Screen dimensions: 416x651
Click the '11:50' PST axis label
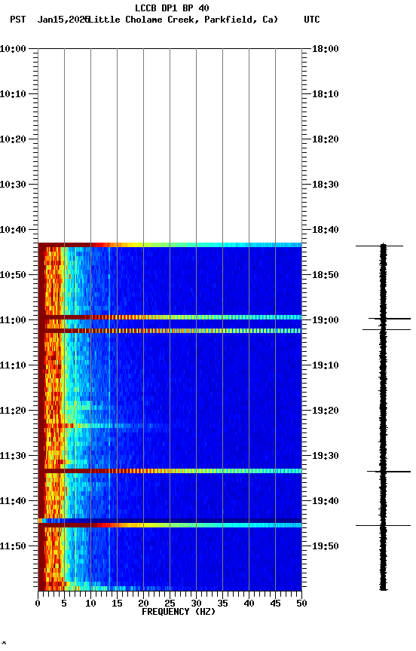click(13, 546)
